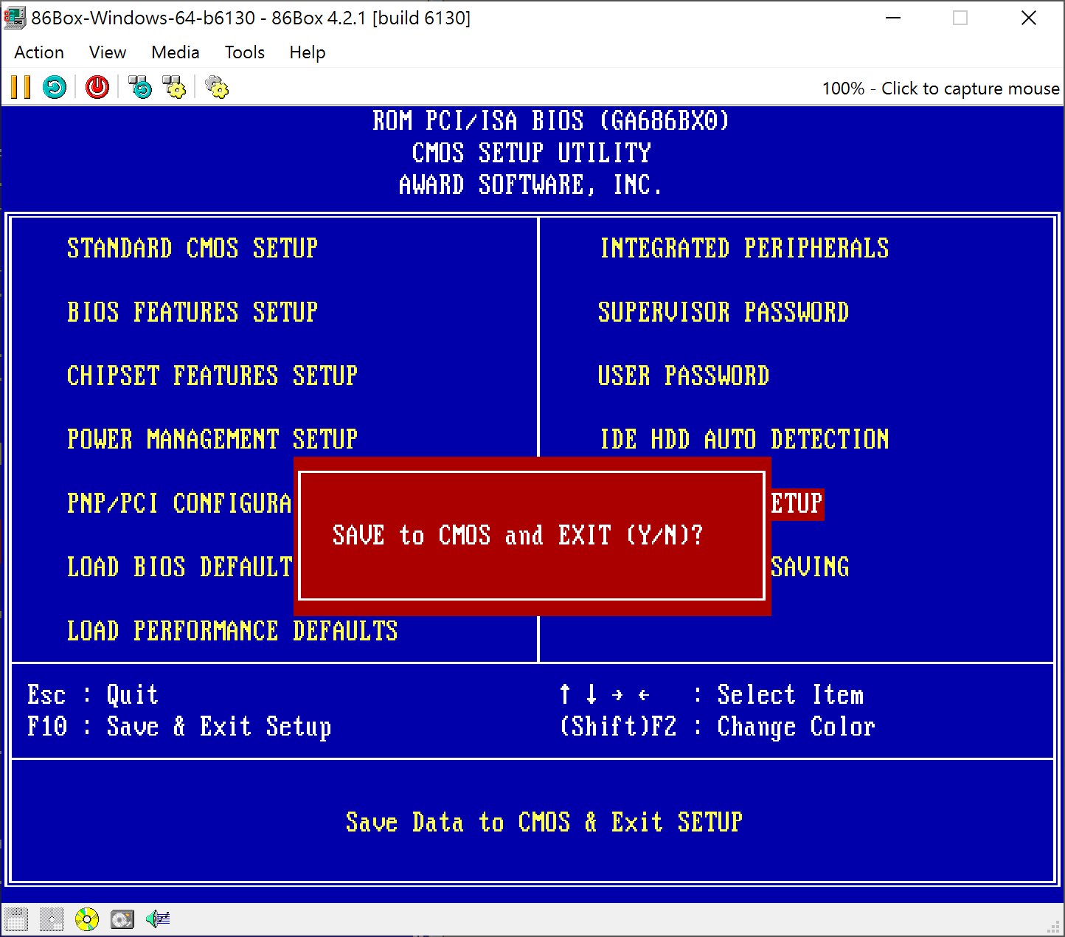Click the (Shift)F2 : Change Color hint
The width and height of the screenshot is (1065, 937).
717,727
